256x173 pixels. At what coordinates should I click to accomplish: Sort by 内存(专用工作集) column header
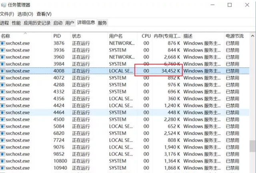pyautogui.click(x=166, y=36)
